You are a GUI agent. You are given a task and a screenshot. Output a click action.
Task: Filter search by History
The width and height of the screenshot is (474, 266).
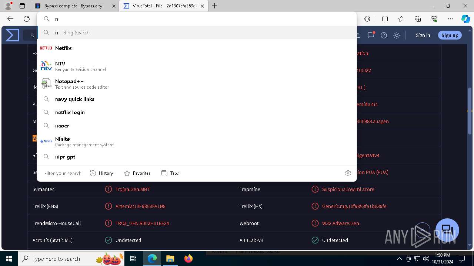tap(101, 173)
